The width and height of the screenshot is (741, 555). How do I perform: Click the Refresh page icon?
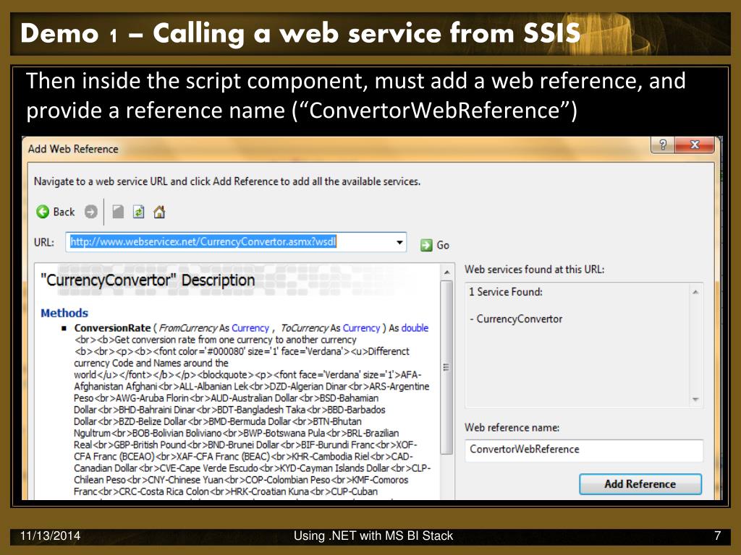tap(138, 212)
